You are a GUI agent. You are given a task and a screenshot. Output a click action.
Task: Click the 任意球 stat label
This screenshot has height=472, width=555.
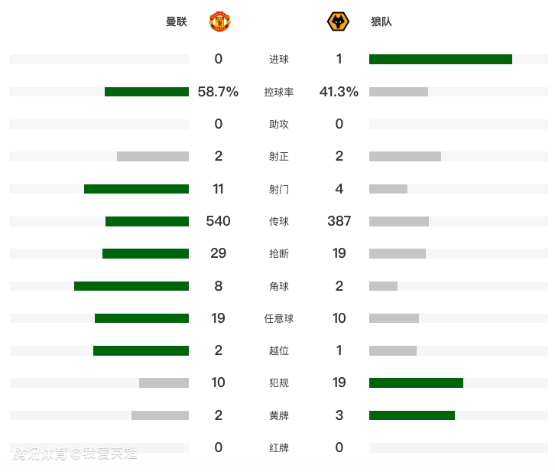pos(279,318)
